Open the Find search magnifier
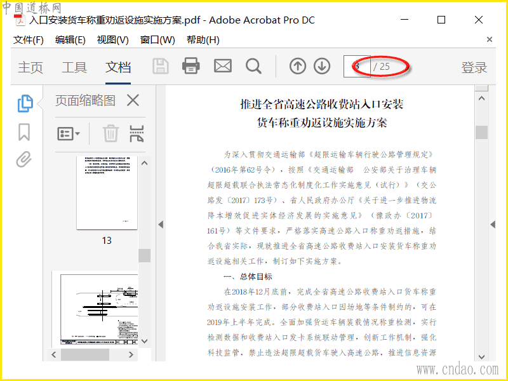This screenshot has height=381, width=508. tap(253, 67)
